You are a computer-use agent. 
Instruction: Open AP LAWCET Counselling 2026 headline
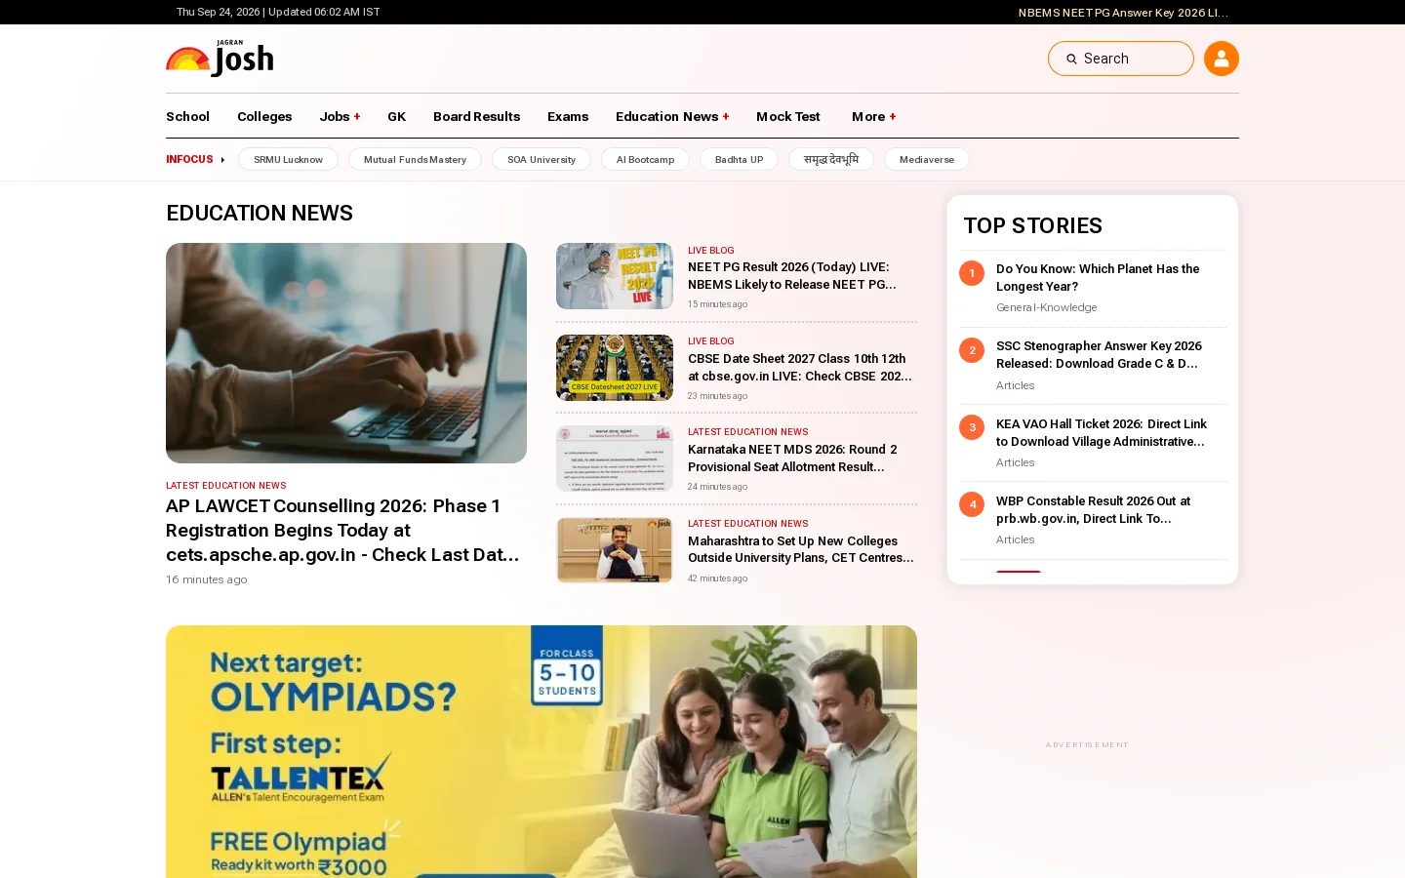(342, 530)
